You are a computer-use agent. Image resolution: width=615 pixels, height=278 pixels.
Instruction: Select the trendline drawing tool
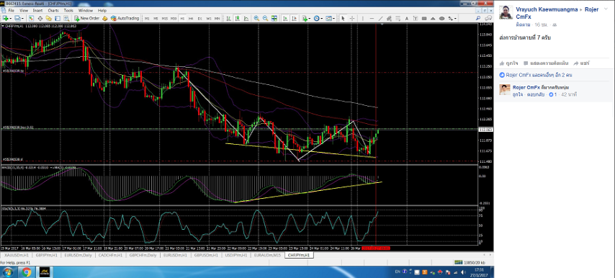point(380,18)
